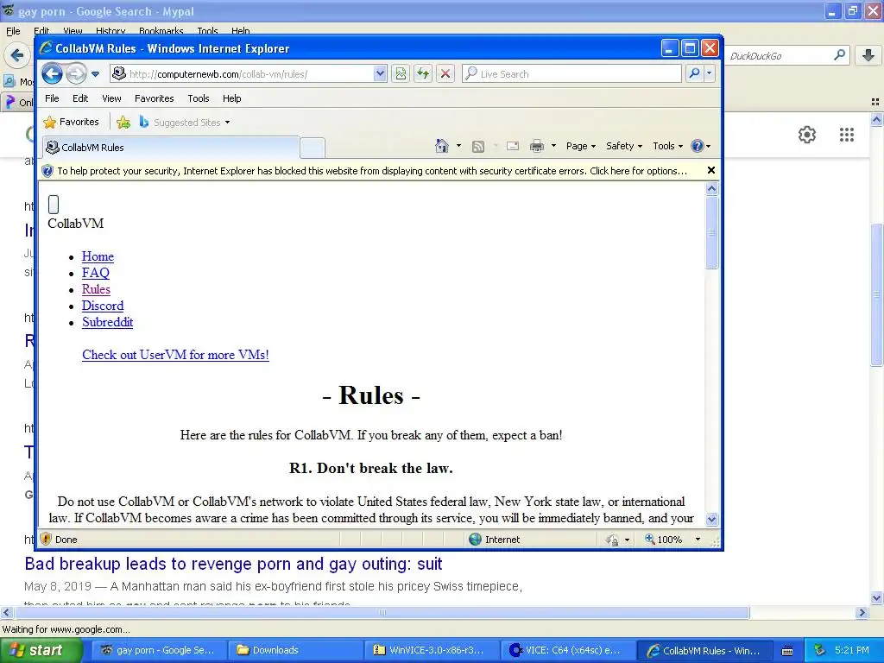Click IE page scrollbar down arrow
884x663 pixels.
click(711, 519)
